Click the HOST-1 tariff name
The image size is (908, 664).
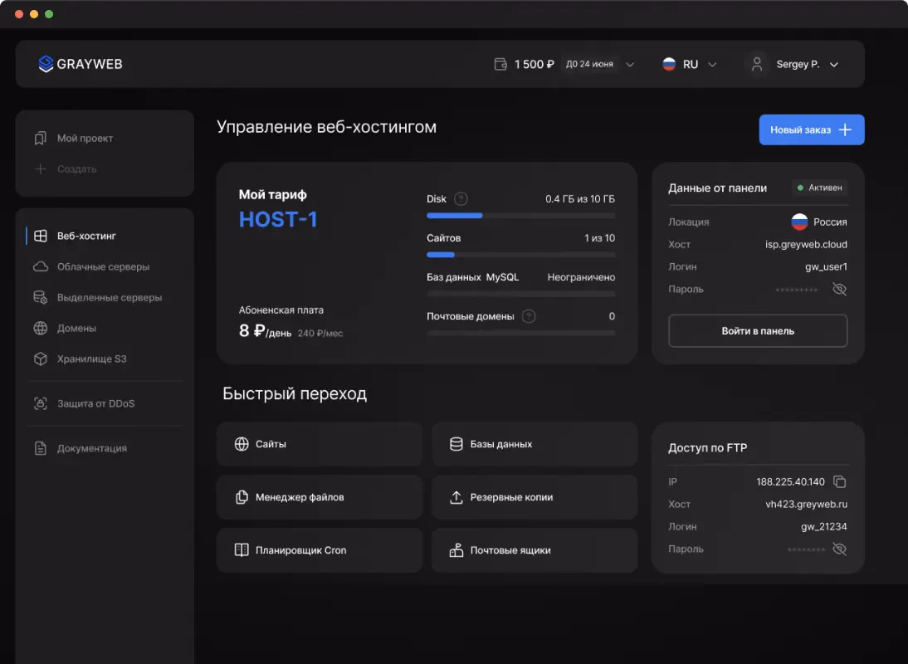[x=278, y=219]
